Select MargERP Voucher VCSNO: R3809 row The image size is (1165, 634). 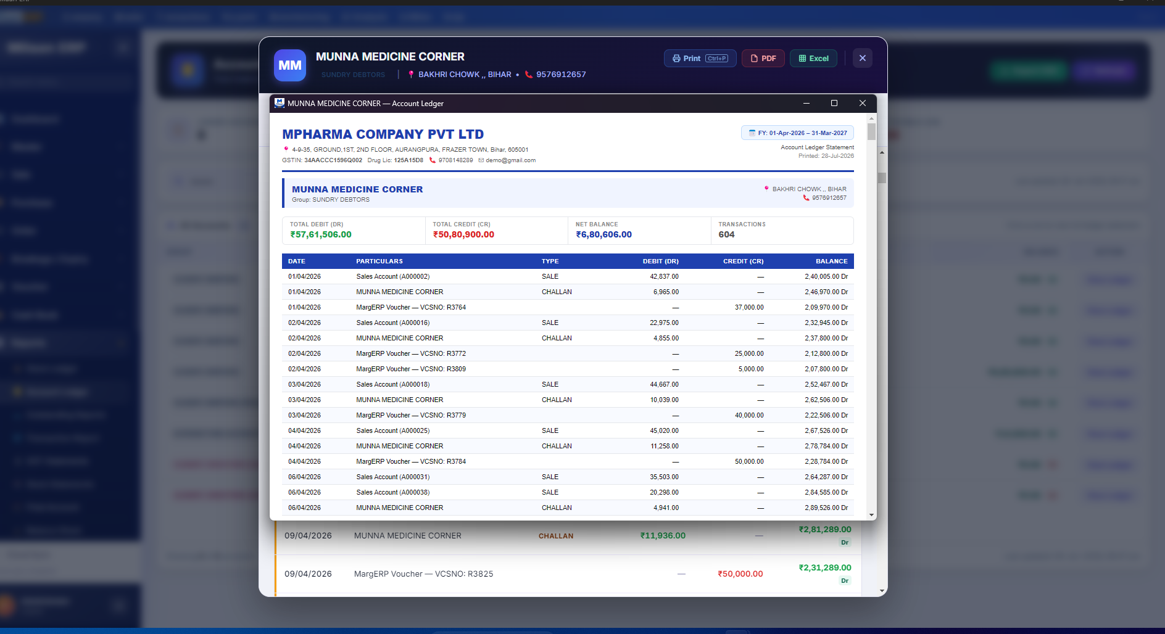click(x=568, y=369)
